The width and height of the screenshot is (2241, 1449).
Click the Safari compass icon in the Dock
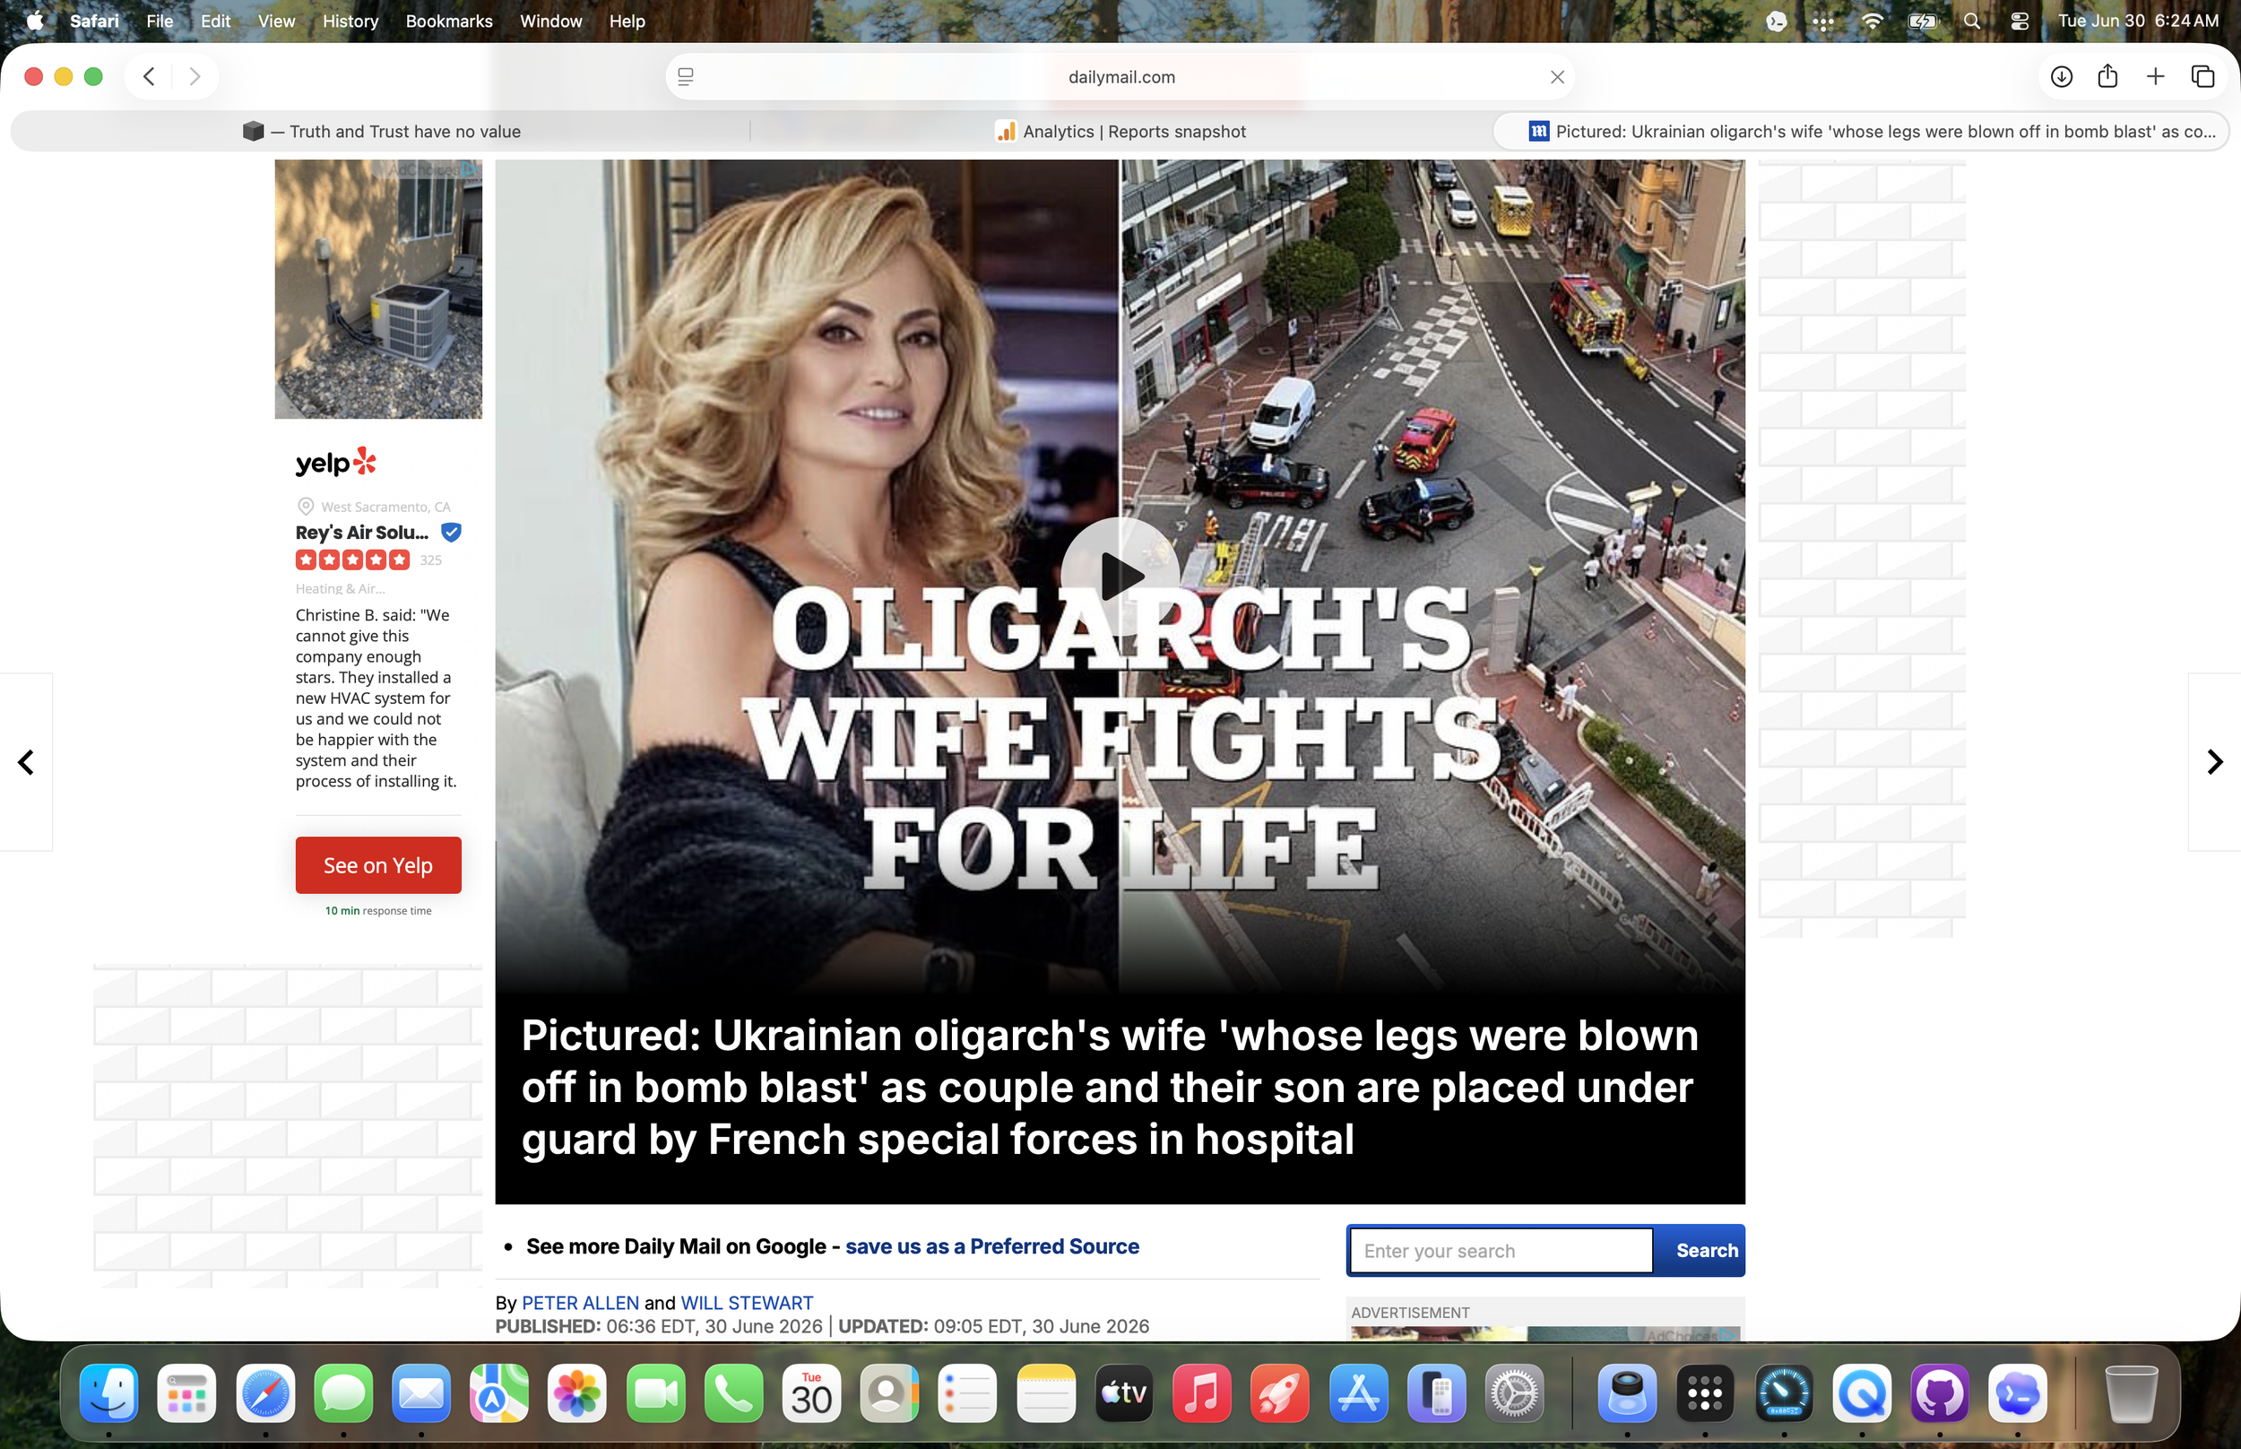pos(265,1393)
